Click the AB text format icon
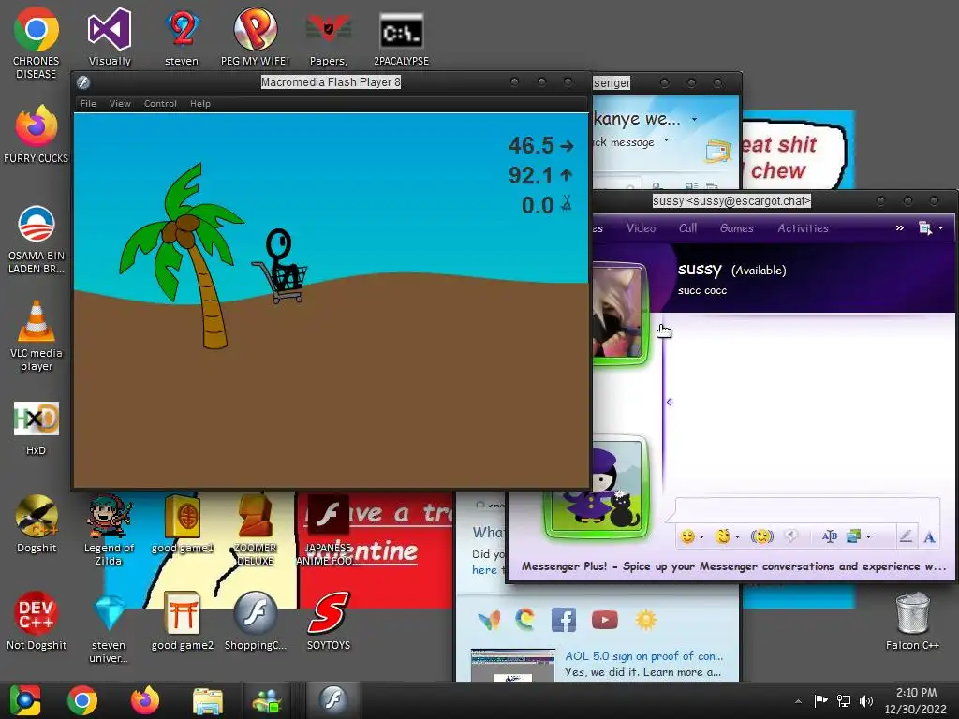Viewport: 959px width, 719px height. coord(830,536)
